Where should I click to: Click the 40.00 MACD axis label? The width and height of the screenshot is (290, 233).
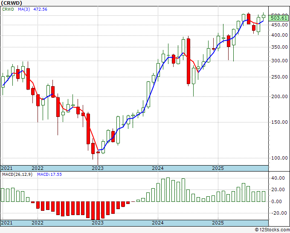point(279,178)
